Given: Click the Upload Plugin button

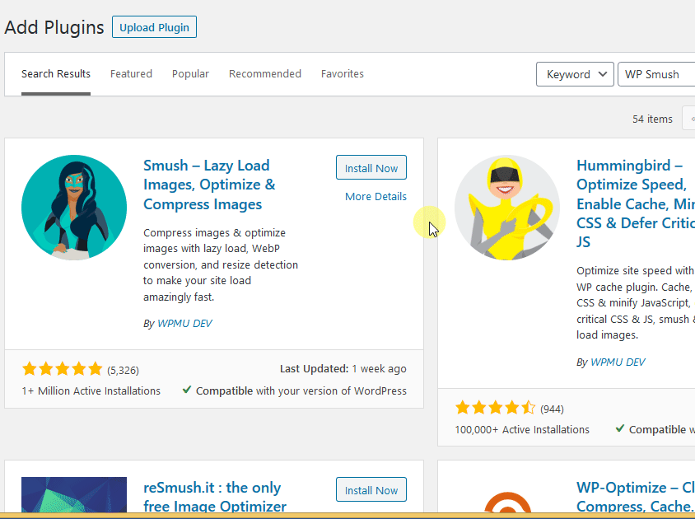Looking at the screenshot, I should [154, 27].
